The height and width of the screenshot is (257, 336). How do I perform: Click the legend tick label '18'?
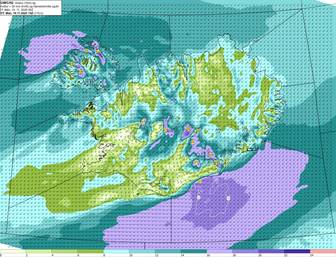tap(234, 255)
